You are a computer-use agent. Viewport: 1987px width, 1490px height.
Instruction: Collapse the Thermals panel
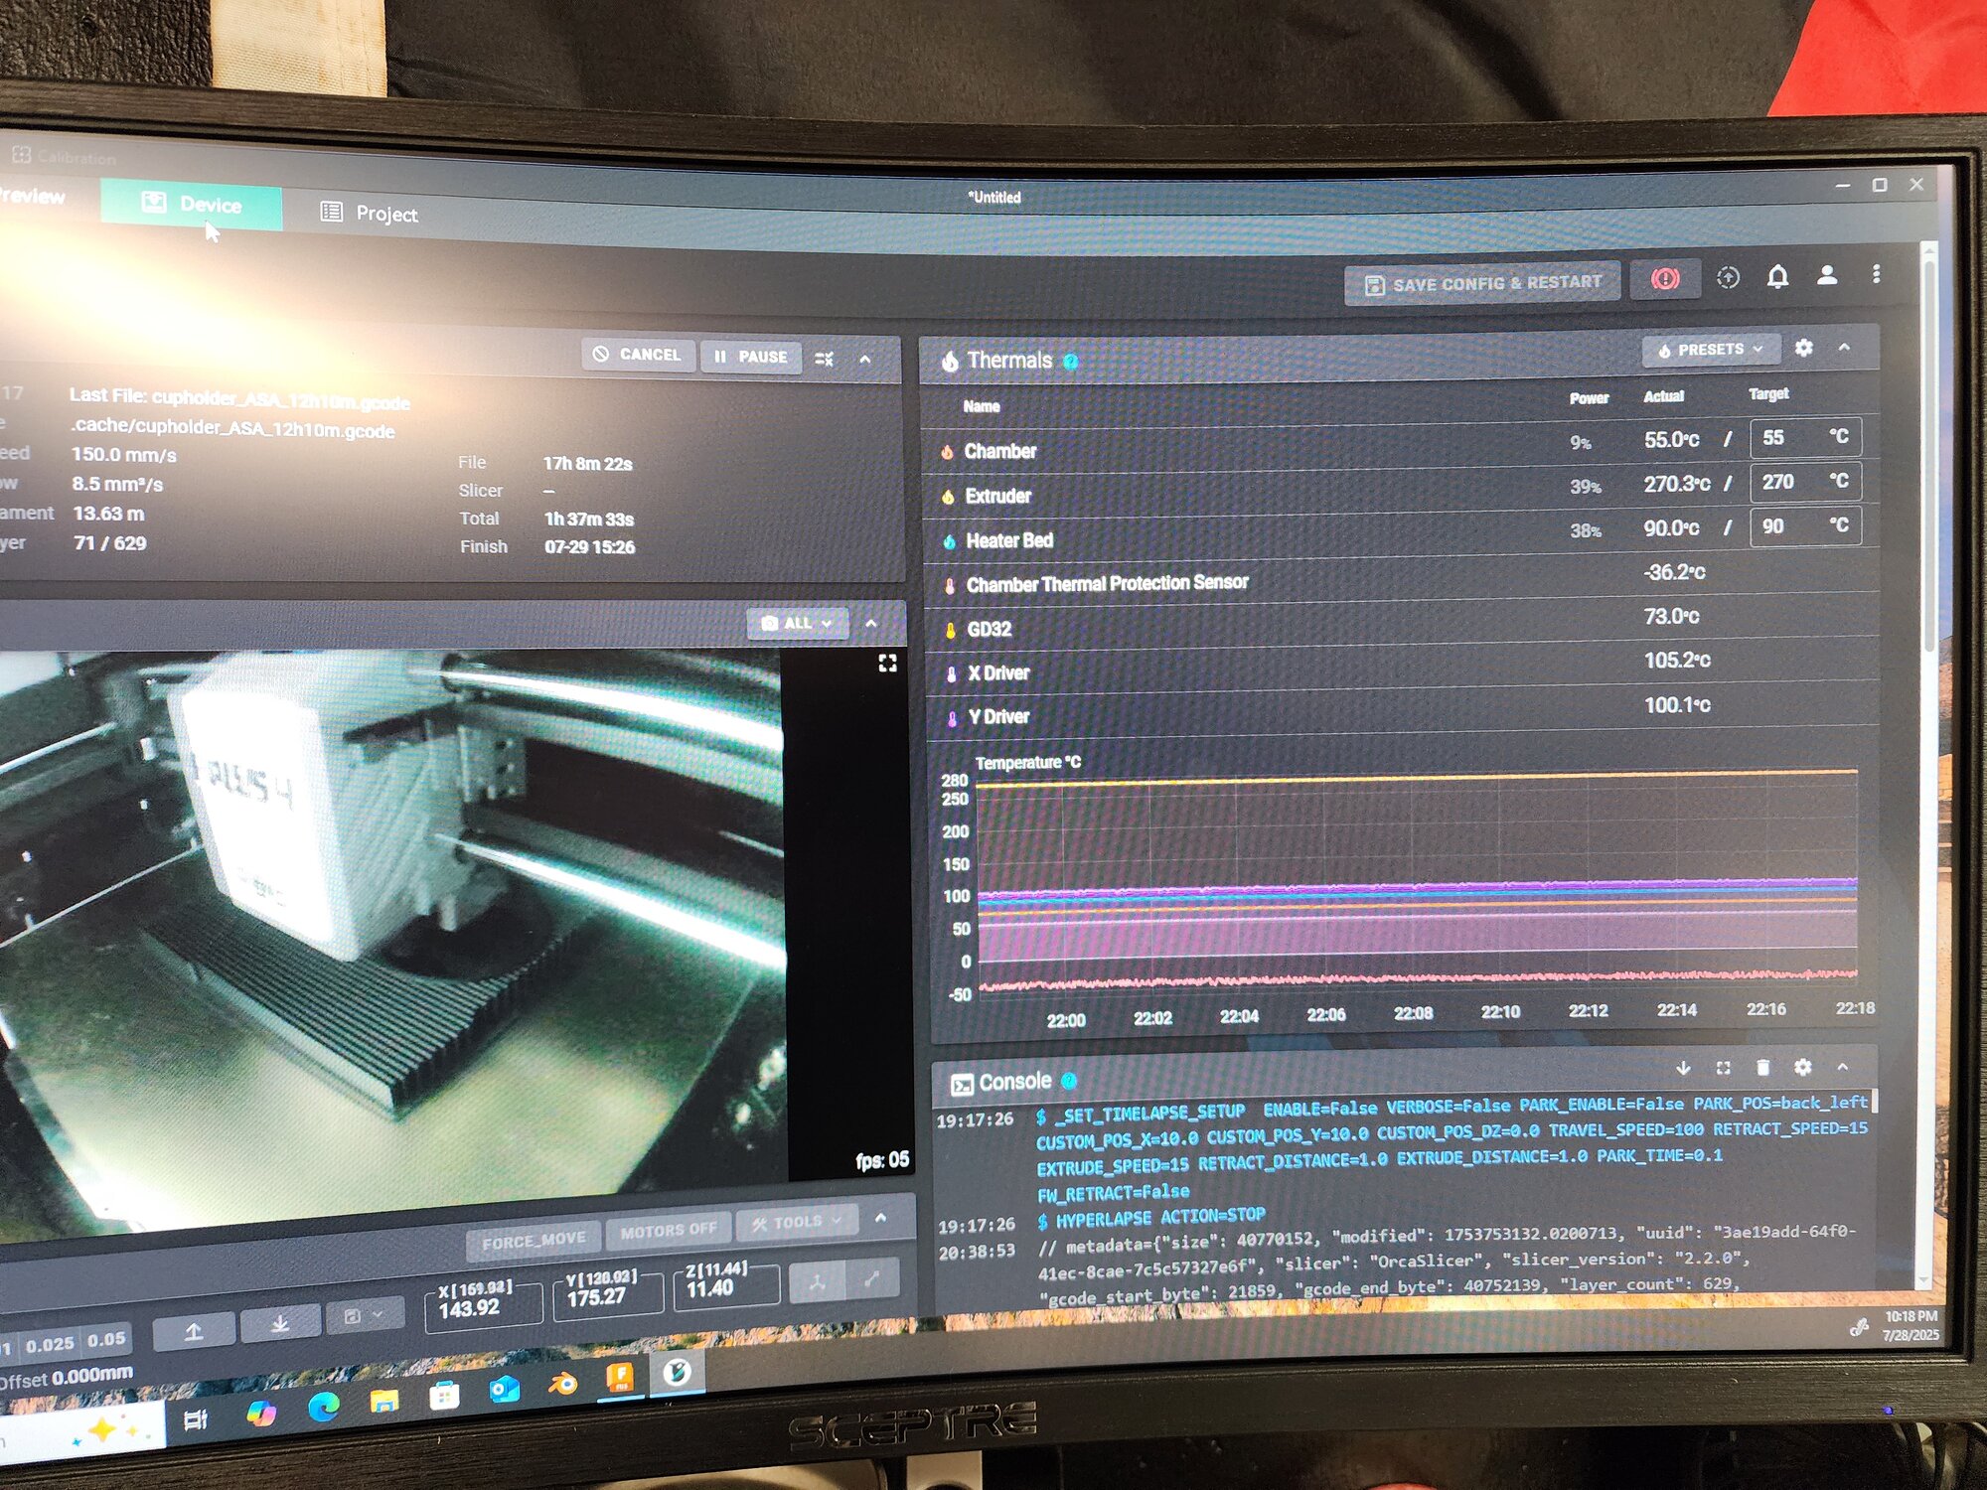(1844, 347)
